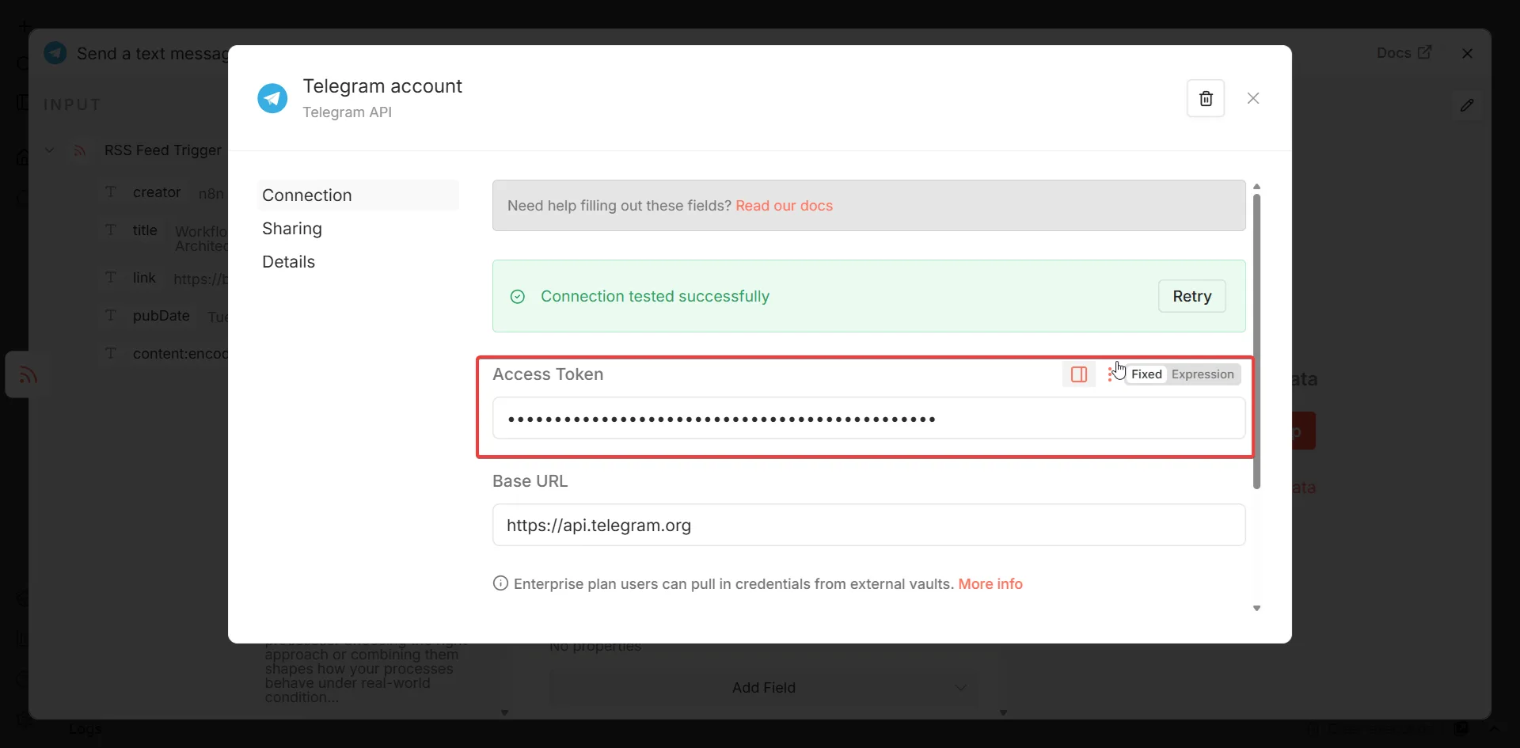Click the Connection tested successfully message
The width and height of the screenshot is (1520, 748).
tap(655, 296)
